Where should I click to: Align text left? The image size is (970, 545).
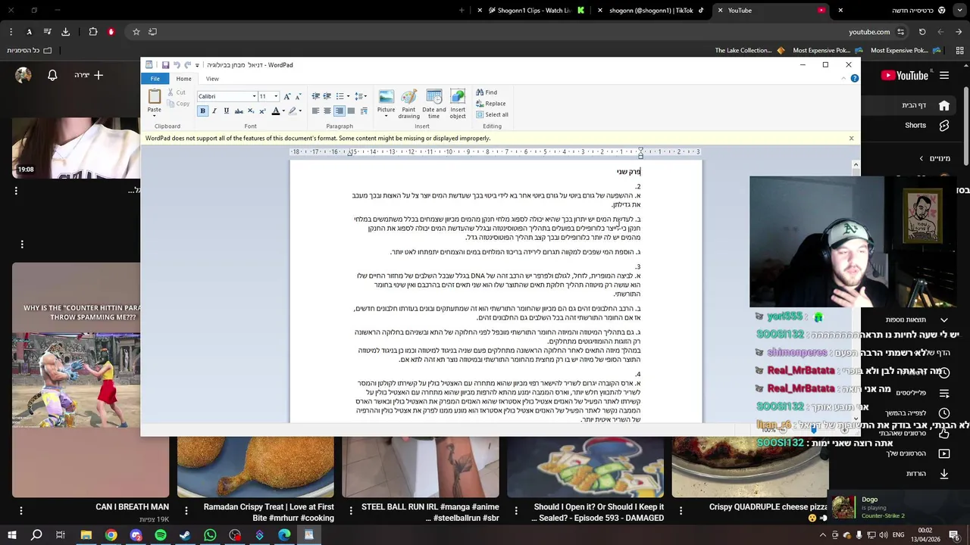315,111
